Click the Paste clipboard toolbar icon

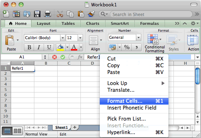point(81,14)
